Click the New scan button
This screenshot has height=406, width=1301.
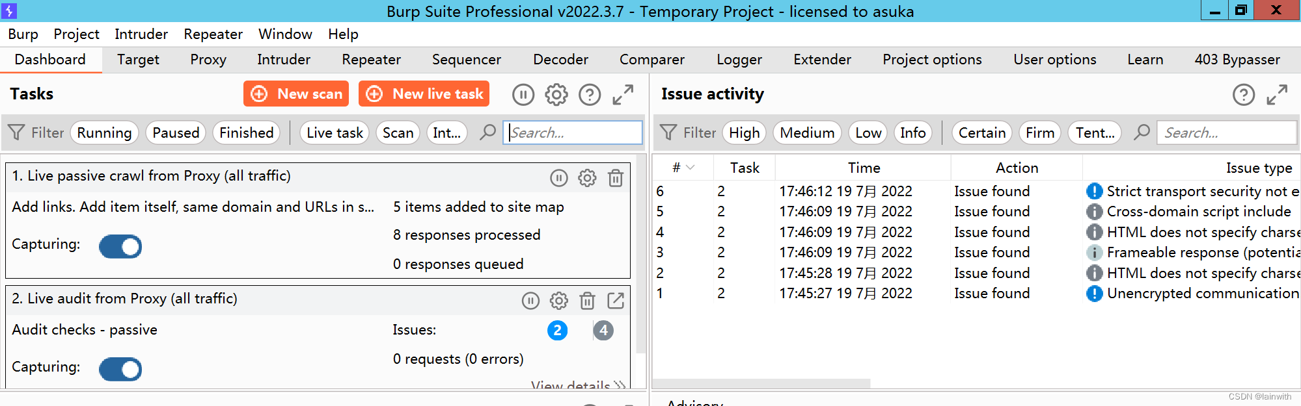(296, 94)
